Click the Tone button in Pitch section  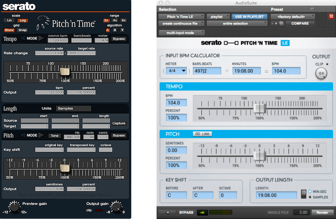[54, 135]
